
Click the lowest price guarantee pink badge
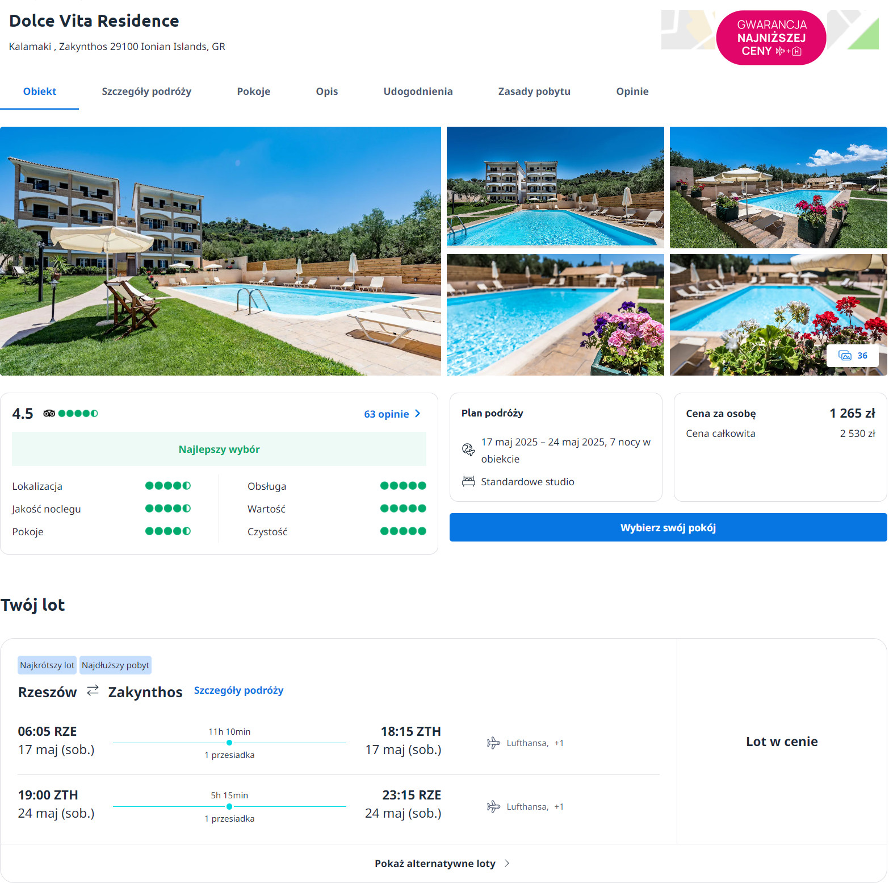(771, 38)
